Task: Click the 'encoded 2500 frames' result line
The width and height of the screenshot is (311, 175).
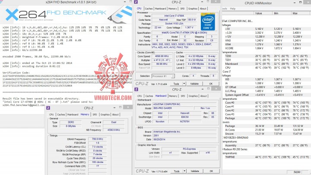Action: coord(36,57)
